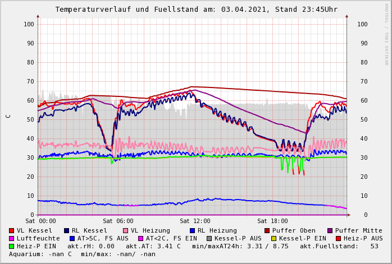This screenshot has width=392, height=264.
Task: Click the dark blue RL Kessel legend swatch
Action: pos(67,231)
